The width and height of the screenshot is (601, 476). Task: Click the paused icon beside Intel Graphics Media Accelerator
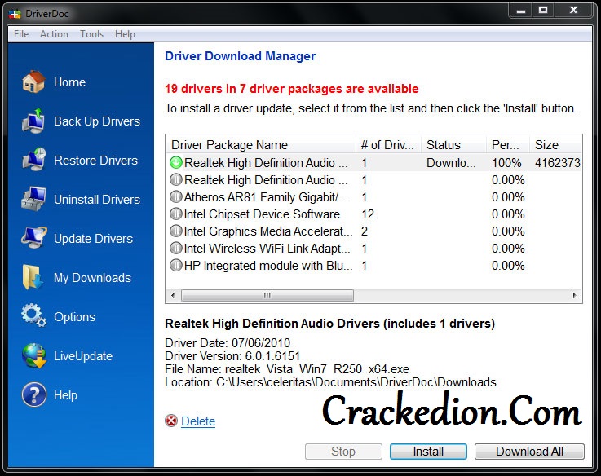click(175, 231)
